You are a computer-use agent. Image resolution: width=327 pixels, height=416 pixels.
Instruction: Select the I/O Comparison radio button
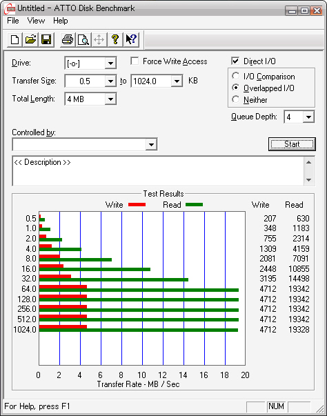coord(235,76)
